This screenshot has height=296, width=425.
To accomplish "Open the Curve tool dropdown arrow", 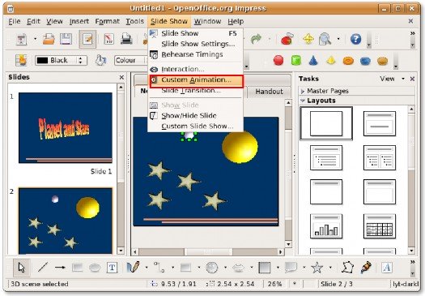I will tap(147, 268).
